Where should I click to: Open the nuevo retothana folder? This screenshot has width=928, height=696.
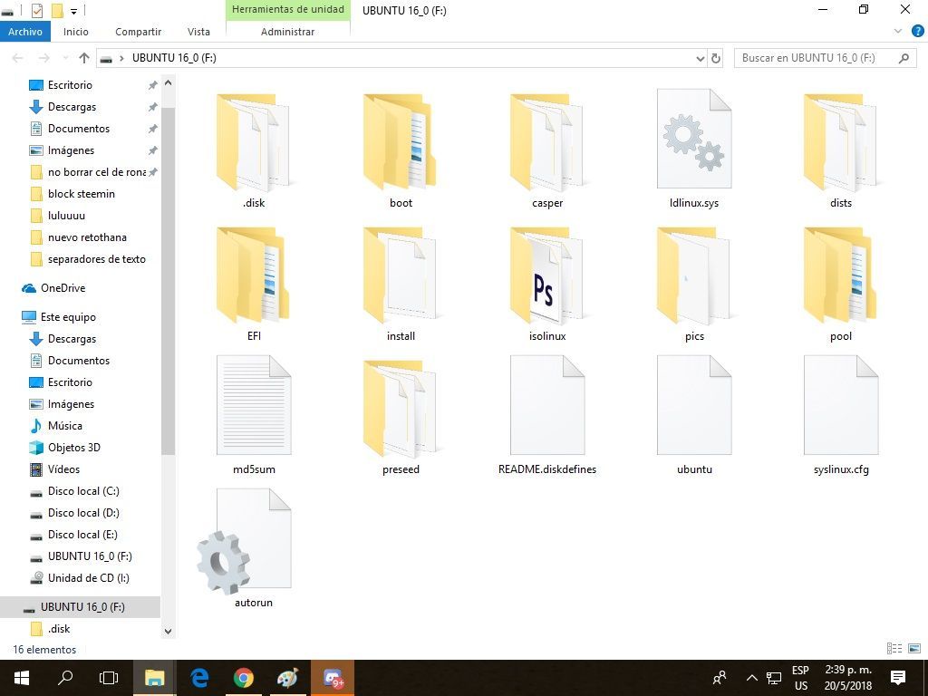click(x=87, y=237)
